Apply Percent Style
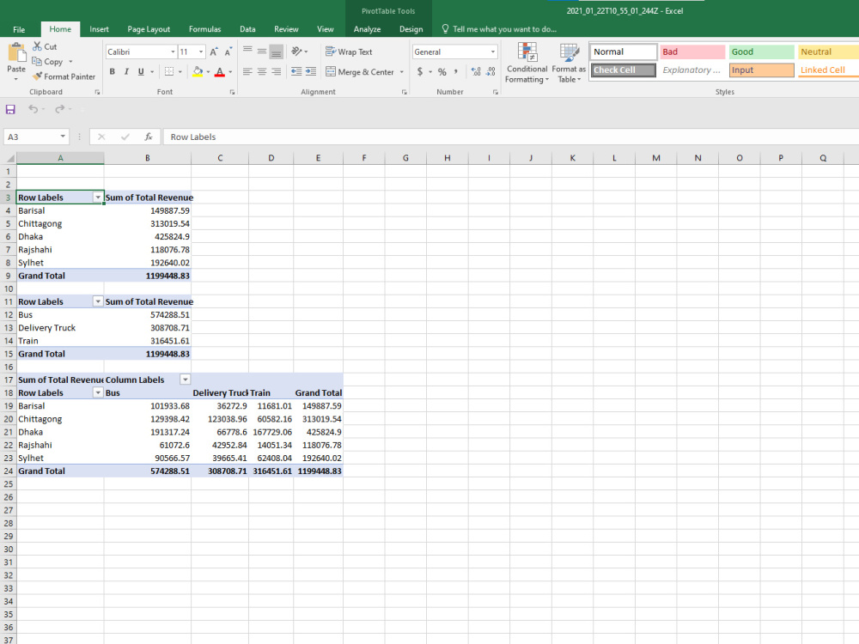The width and height of the screenshot is (859, 644). (x=442, y=72)
